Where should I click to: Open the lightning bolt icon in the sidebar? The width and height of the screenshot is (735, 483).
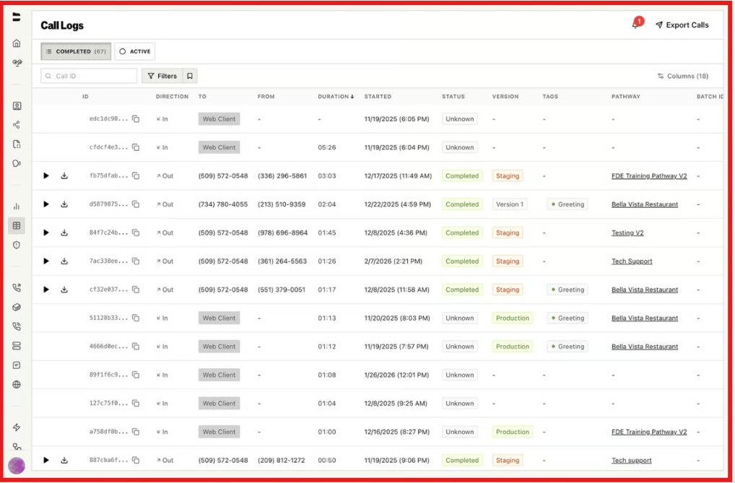pos(17,427)
